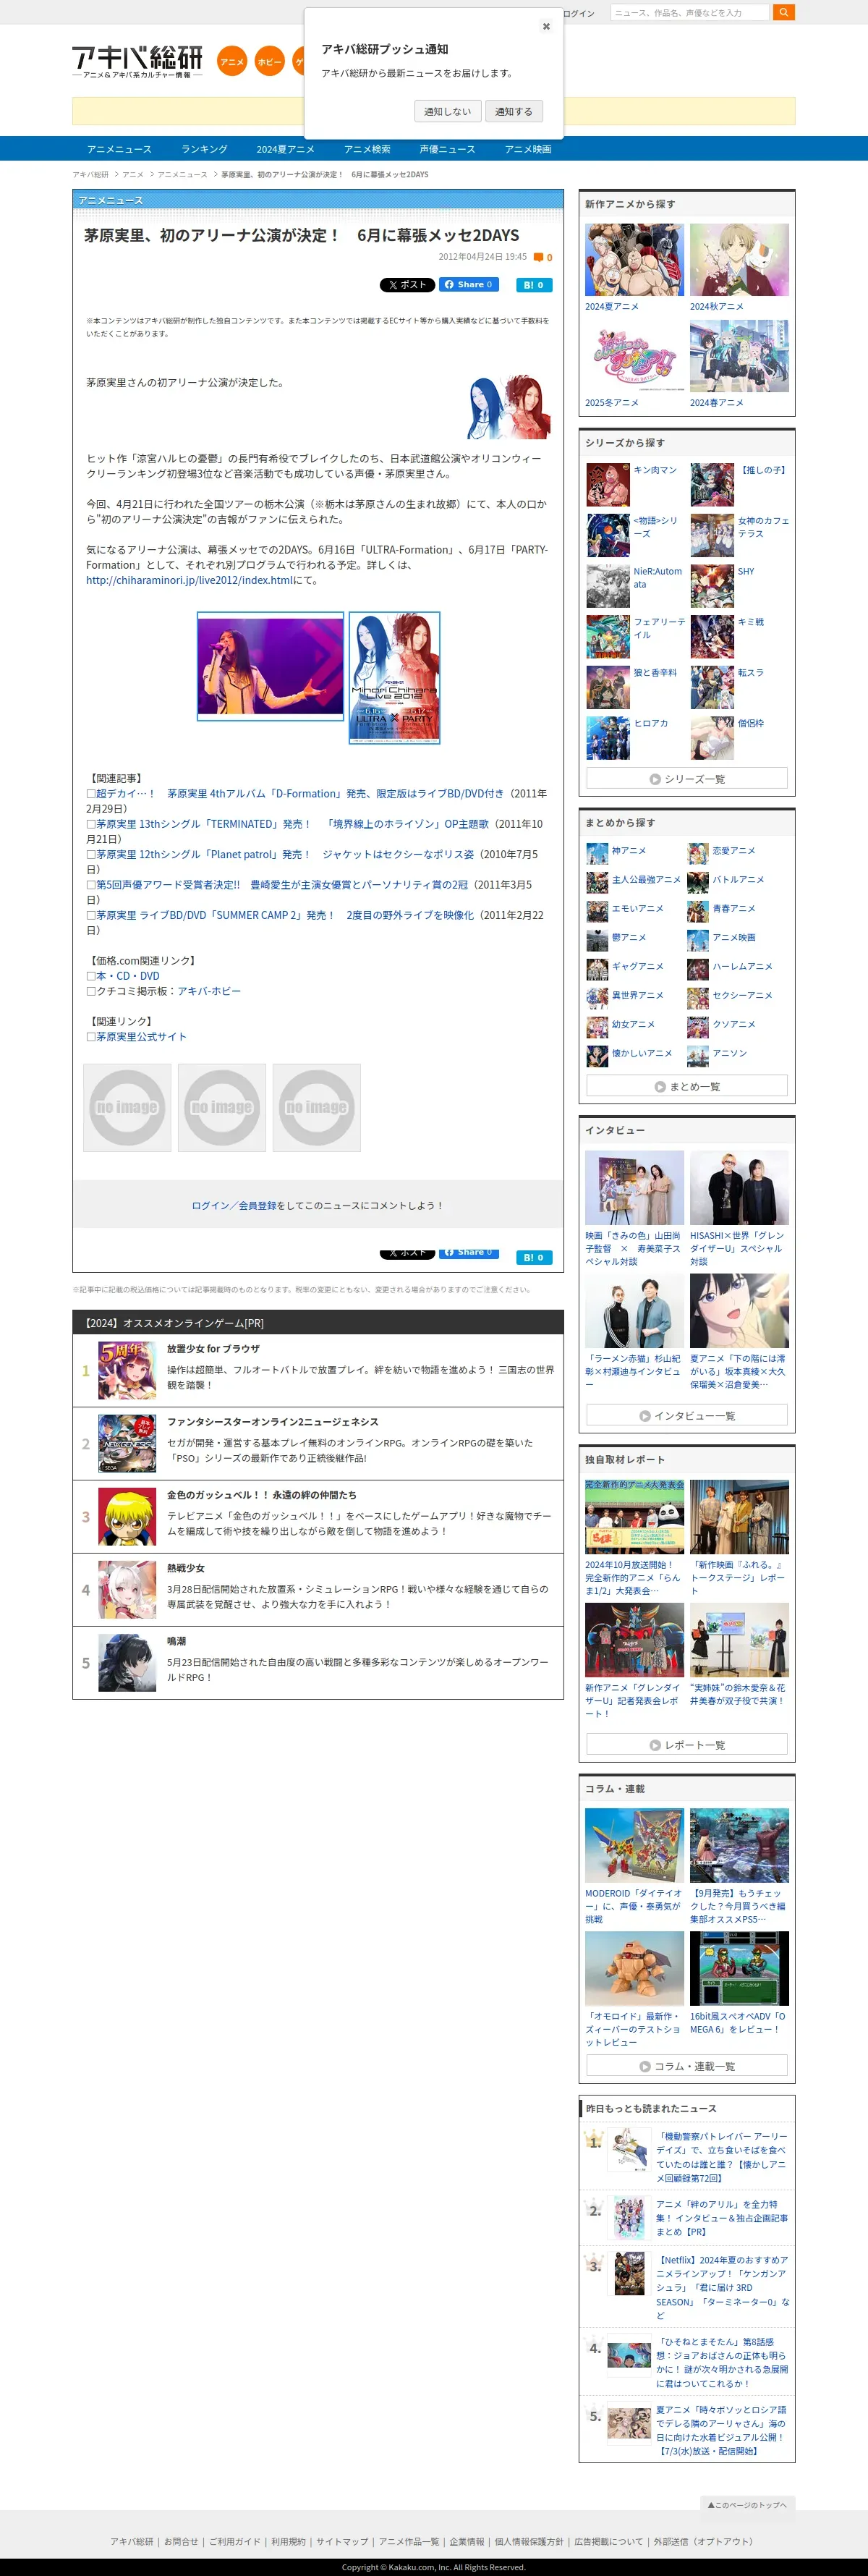Open the 本・CD・DVD kakaku link
Image resolution: width=868 pixels, height=2576 pixels.
tap(128, 976)
